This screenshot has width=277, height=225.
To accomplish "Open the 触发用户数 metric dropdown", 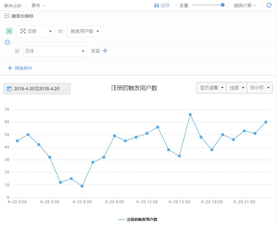I will [84, 31].
